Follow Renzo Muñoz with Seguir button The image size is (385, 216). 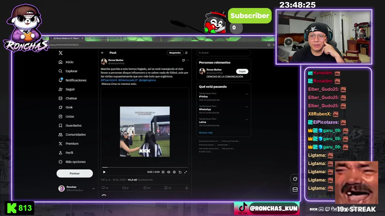[242, 71]
